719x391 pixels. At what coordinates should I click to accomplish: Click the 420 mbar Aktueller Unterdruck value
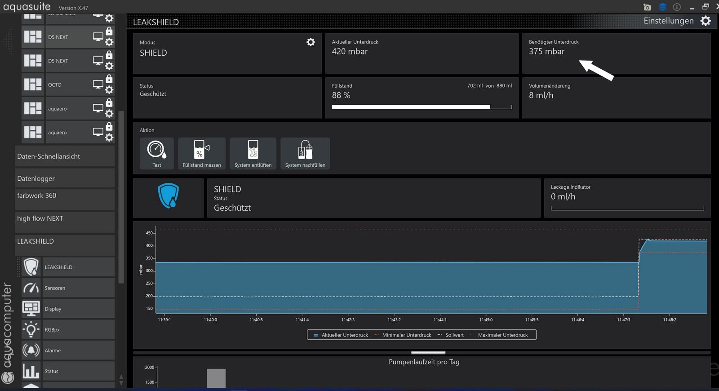pos(350,51)
